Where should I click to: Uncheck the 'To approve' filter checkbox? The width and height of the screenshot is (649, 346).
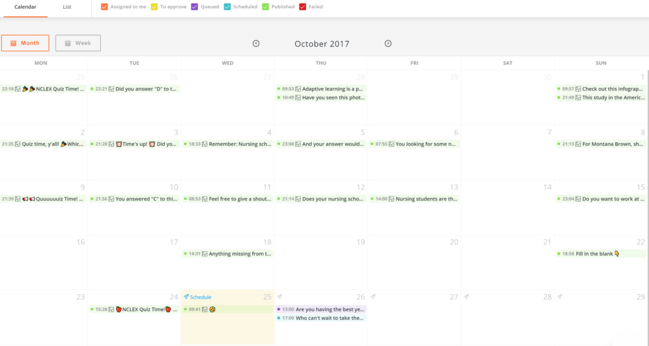click(154, 7)
